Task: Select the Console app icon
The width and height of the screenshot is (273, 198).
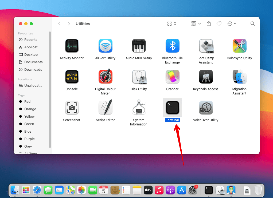Action: point(72,77)
